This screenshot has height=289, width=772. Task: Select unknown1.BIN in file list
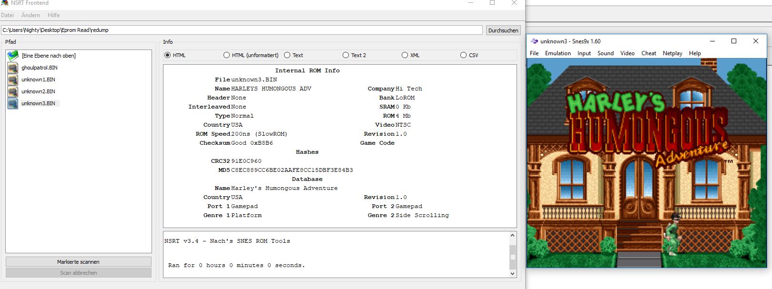tap(38, 80)
